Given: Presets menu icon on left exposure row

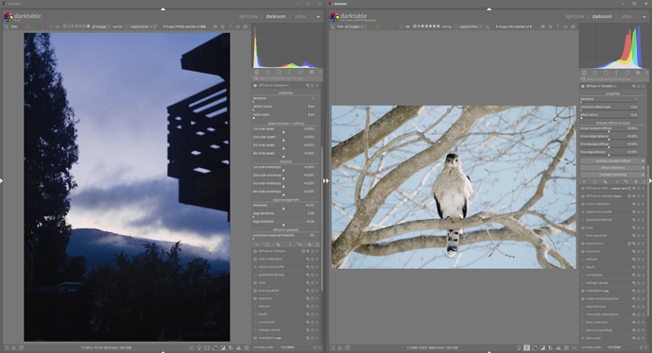Looking at the screenshot, I should pyautogui.click(x=317, y=298).
